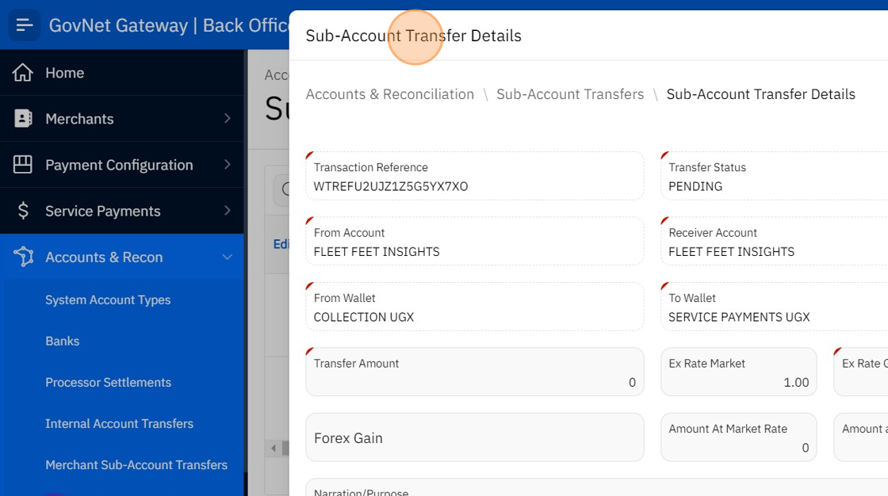This screenshot has height=496, width=888.
Task: Open the Banks menu item
Action: click(63, 341)
